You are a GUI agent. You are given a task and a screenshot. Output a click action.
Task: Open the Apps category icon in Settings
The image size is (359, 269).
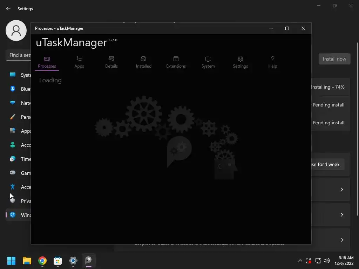(13, 131)
